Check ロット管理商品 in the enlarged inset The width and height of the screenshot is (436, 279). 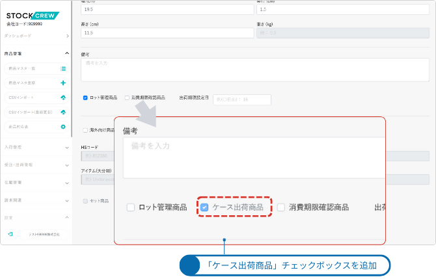click(131, 207)
